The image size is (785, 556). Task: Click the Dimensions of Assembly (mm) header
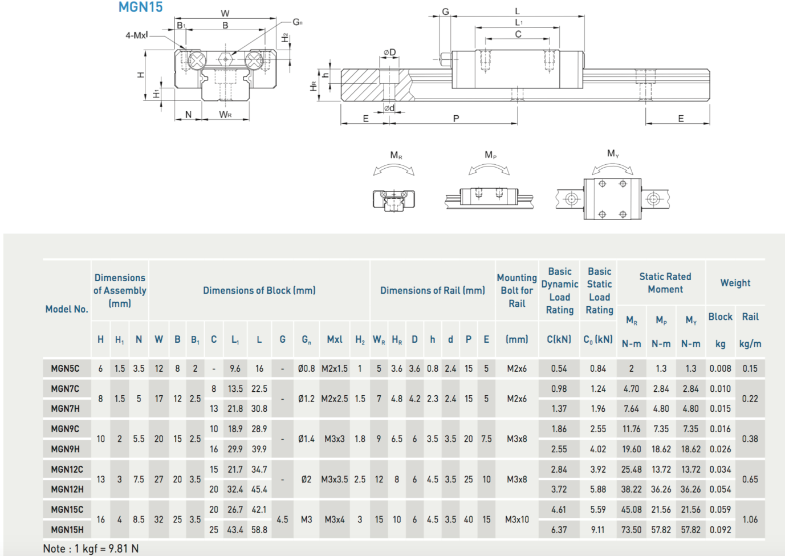pyautogui.click(x=120, y=290)
